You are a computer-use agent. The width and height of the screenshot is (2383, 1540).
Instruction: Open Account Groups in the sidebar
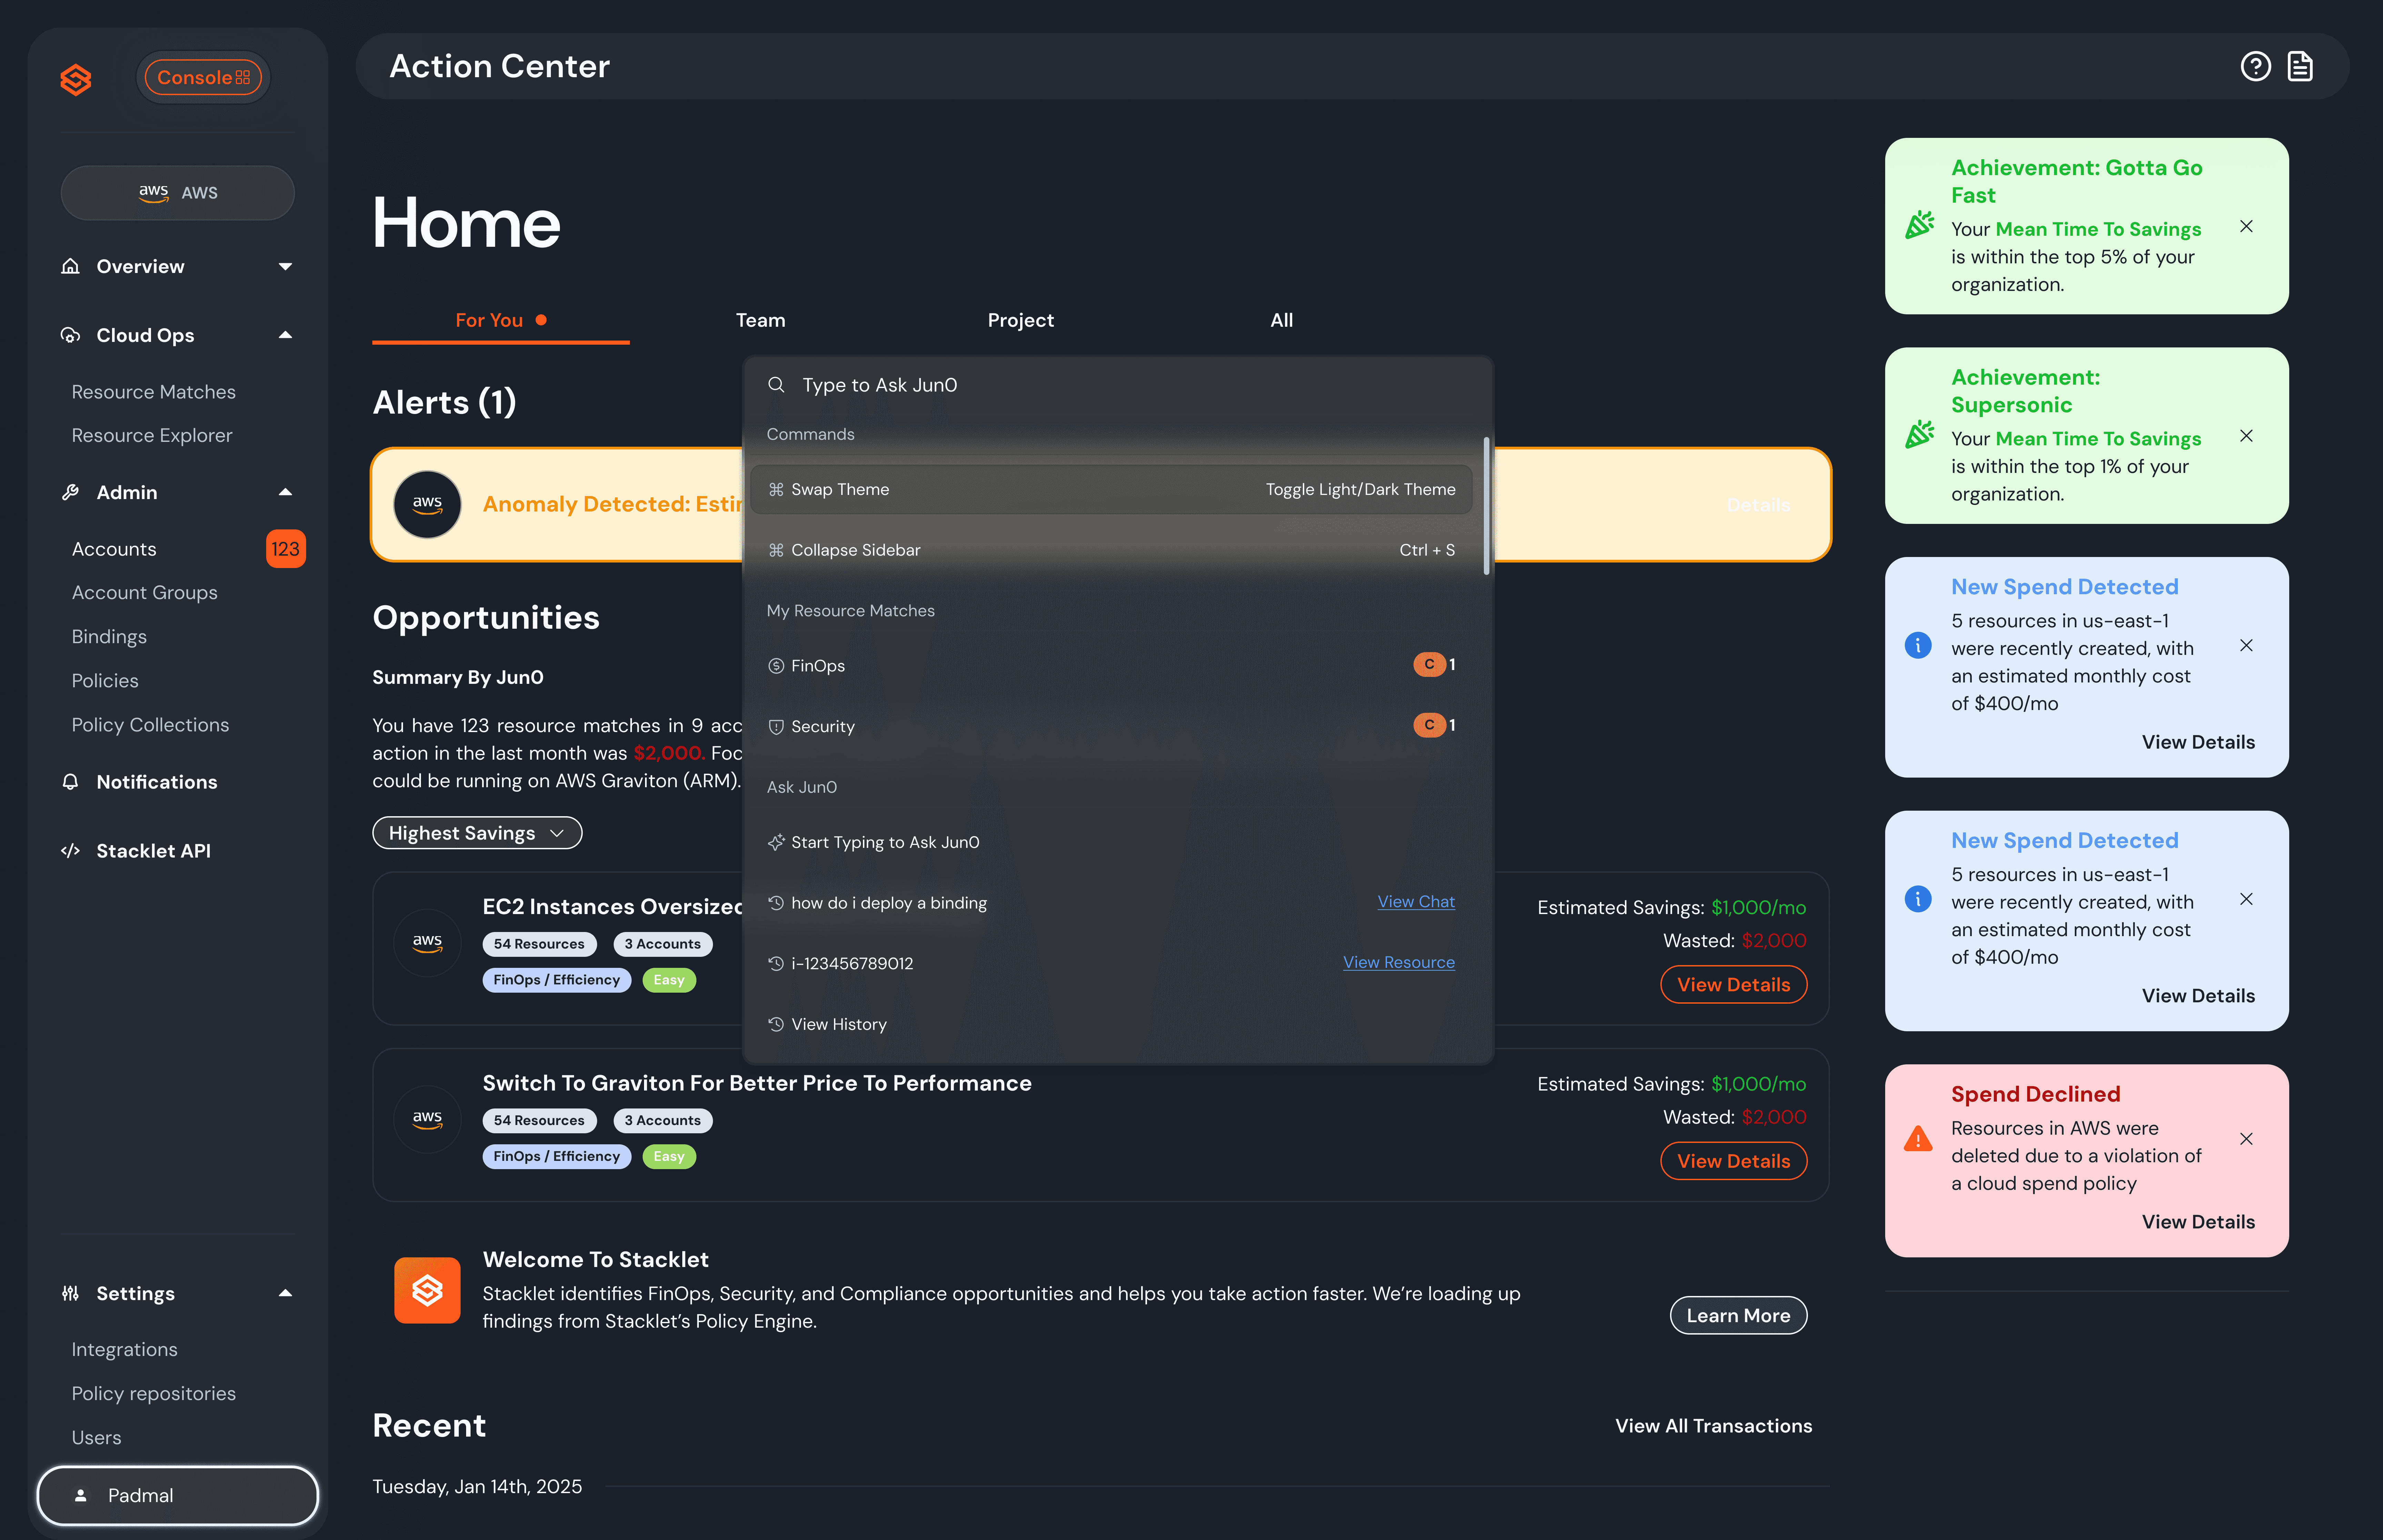coord(144,592)
